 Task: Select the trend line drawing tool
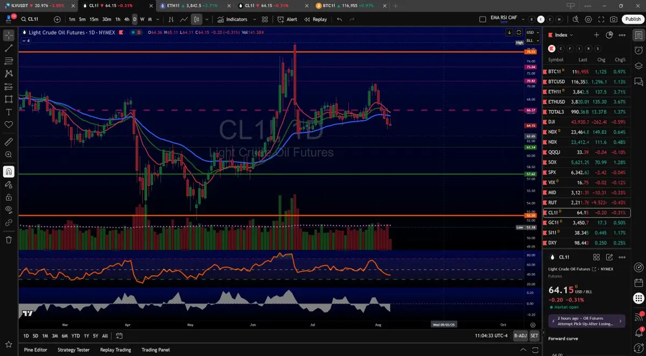click(x=9, y=48)
